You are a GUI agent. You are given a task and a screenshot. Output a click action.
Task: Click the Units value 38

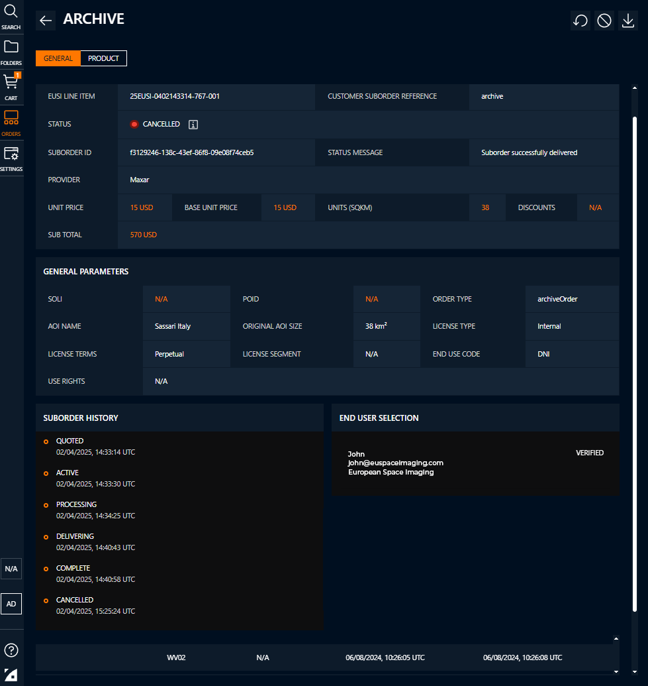[485, 208]
